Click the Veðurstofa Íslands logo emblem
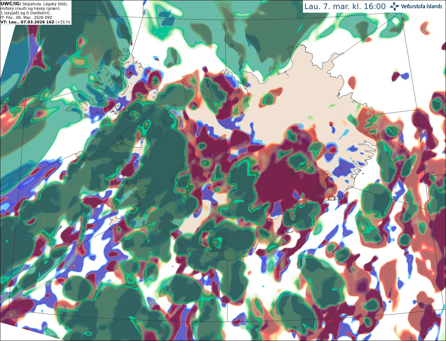The image size is (446, 341). [x=395, y=6]
